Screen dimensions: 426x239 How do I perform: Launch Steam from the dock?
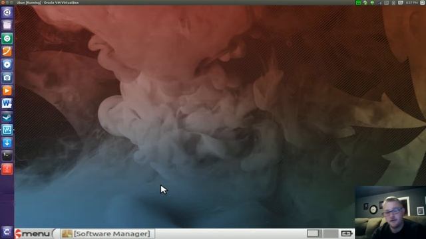[x=7, y=117]
